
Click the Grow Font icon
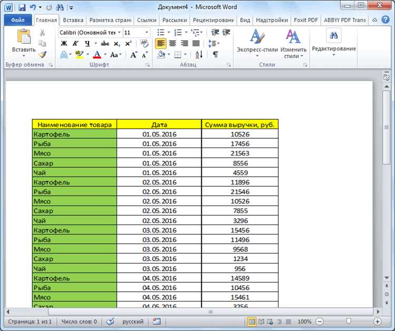pyautogui.click(x=134, y=54)
